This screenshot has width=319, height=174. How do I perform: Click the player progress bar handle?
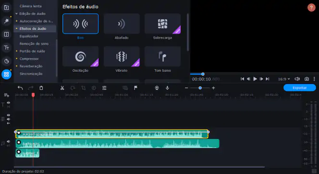(x=203, y=74)
